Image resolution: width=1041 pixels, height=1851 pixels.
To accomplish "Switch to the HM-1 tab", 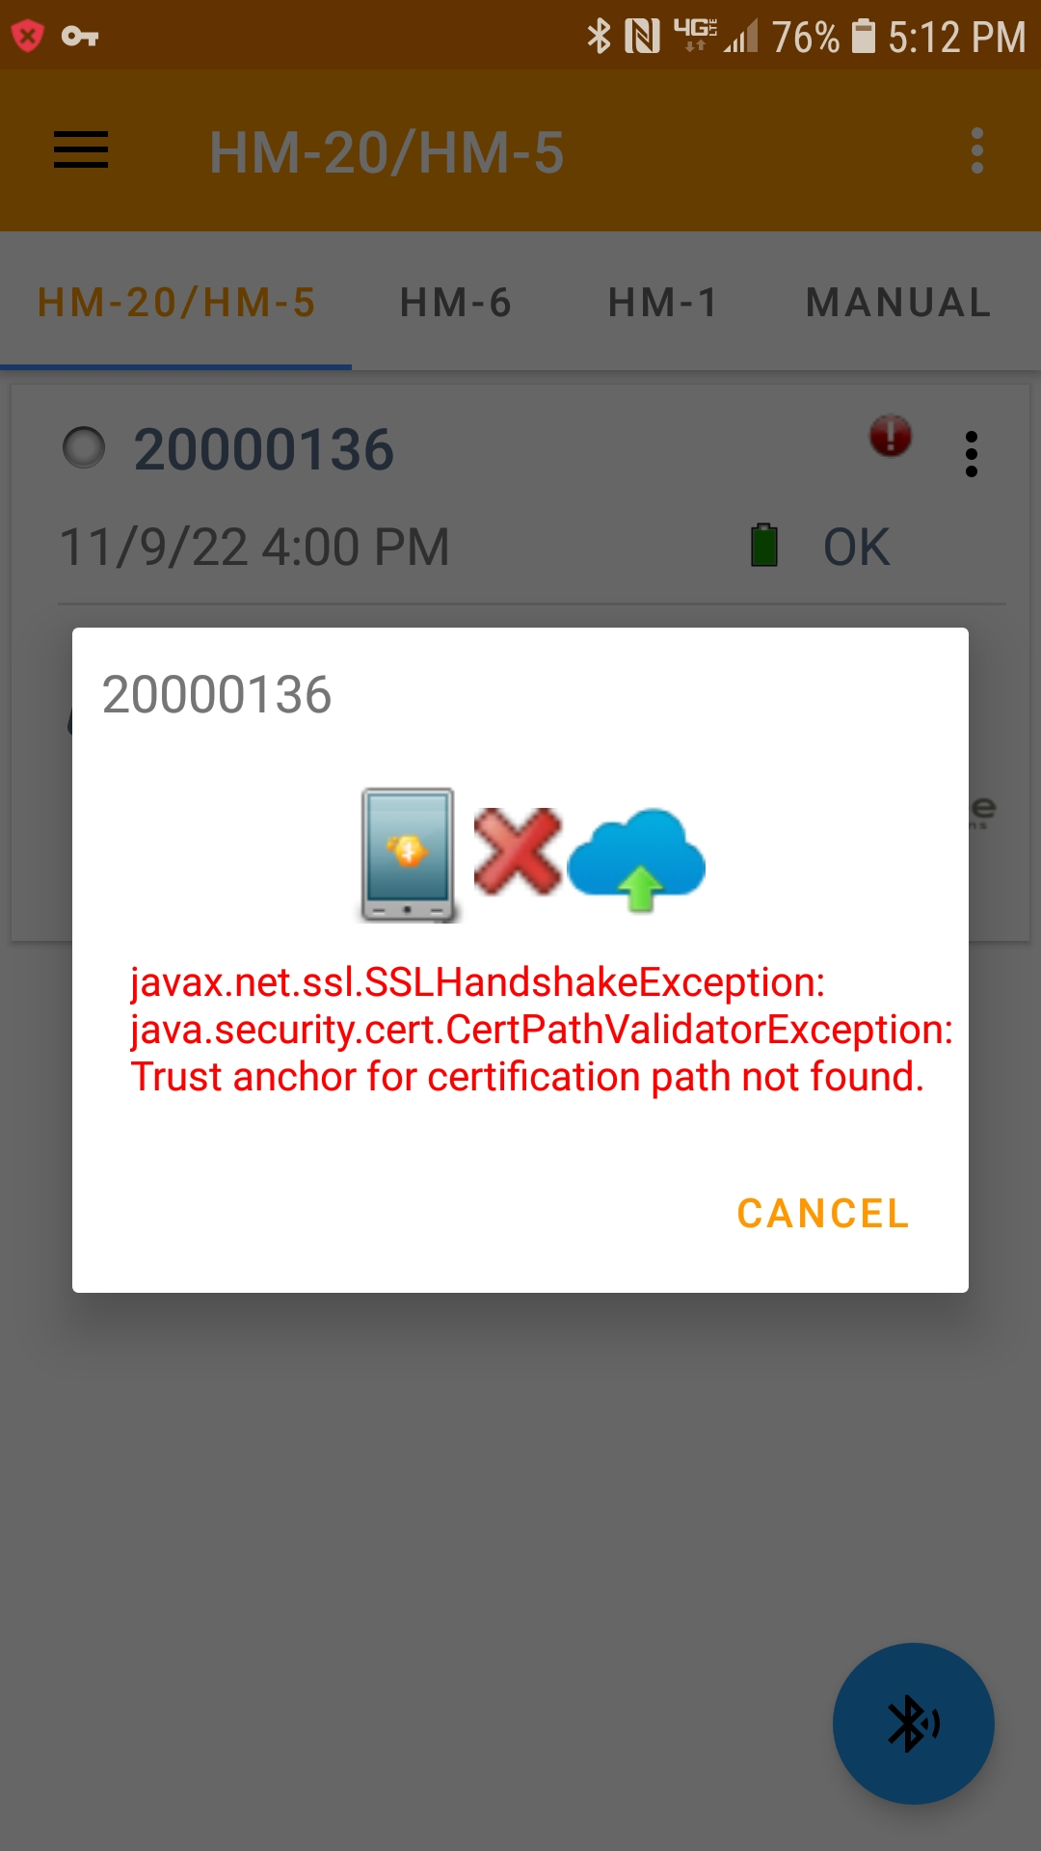I will tap(663, 303).
